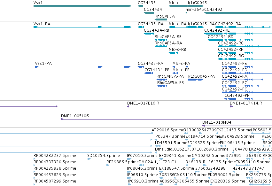Select RhoGAP5A-RA transcript label
This screenshot has width=272, height=186.
tap(168, 43)
